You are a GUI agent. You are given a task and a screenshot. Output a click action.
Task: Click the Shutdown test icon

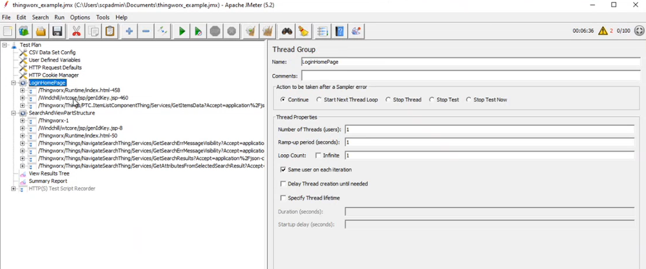tap(231, 31)
